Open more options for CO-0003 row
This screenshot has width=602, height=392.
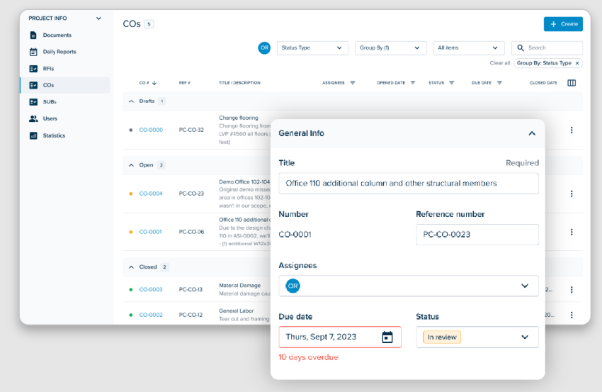[x=572, y=289]
